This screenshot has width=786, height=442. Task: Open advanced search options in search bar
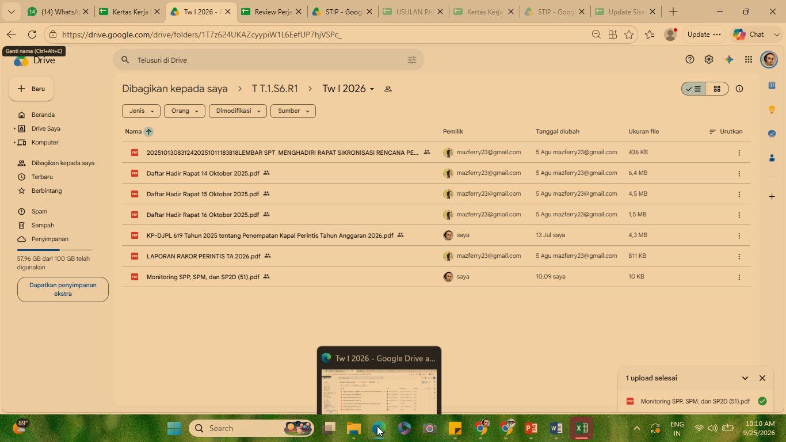[412, 60]
